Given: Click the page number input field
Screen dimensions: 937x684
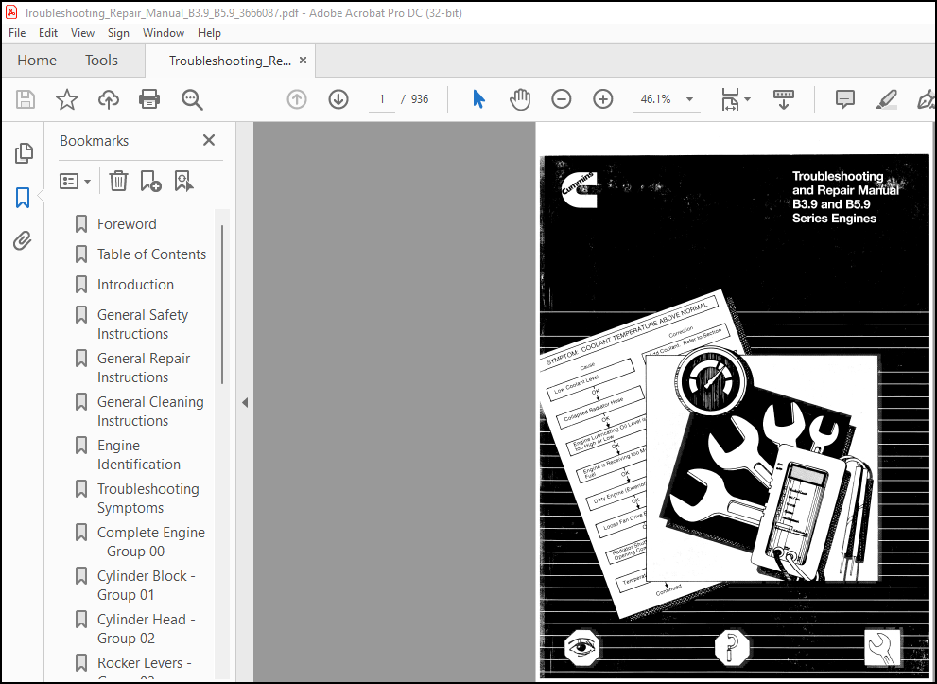Looking at the screenshot, I should click(381, 99).
